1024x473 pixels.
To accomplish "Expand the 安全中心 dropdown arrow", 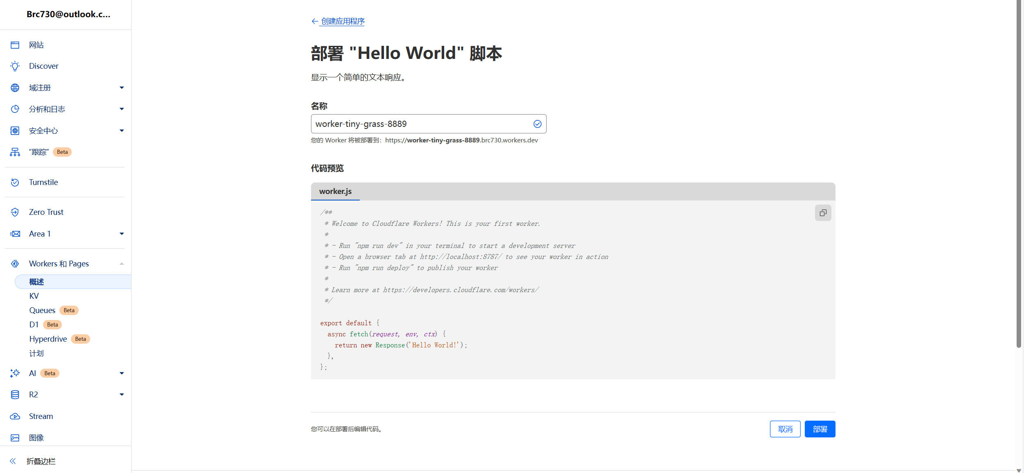I will 122,131.
